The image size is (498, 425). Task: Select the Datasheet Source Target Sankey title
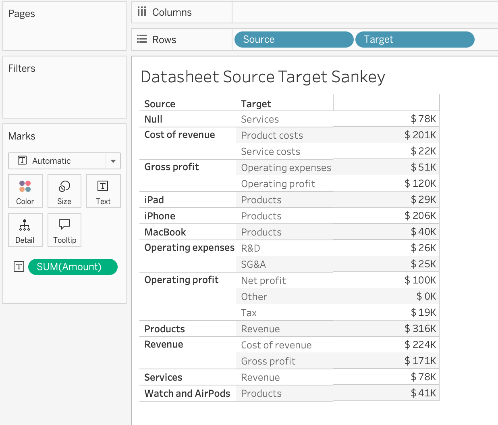click(263, 77)
